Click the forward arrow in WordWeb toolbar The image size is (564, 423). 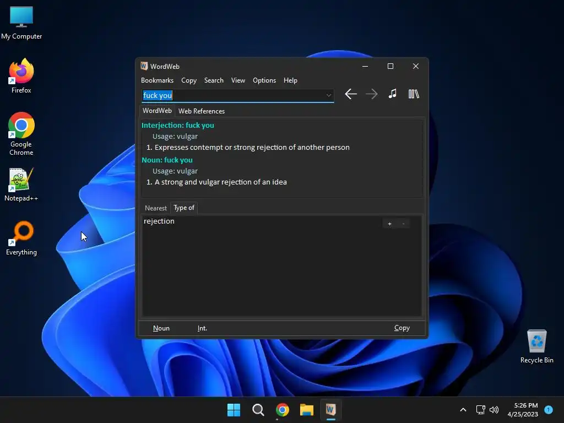click(372, 94)
